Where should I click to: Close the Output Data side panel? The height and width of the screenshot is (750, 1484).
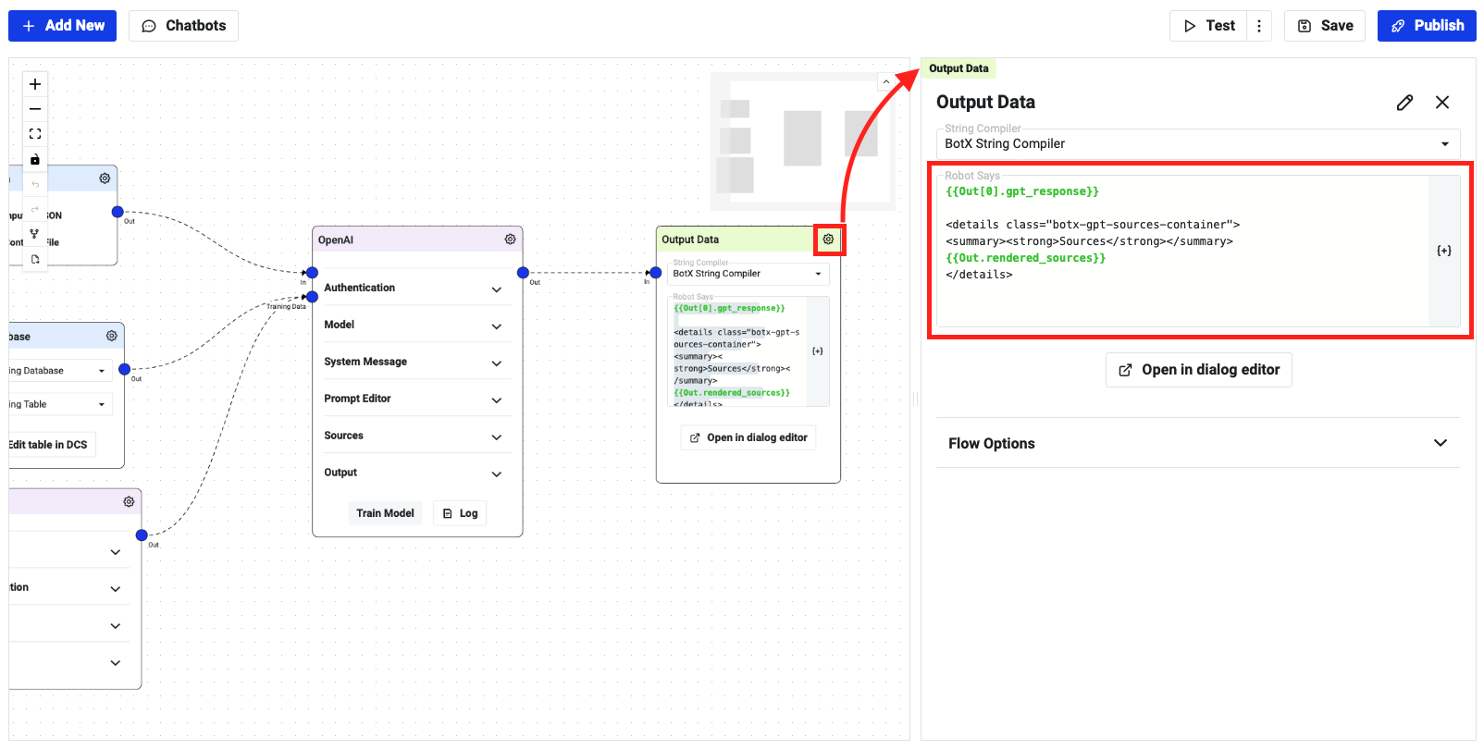(1441, 103)
